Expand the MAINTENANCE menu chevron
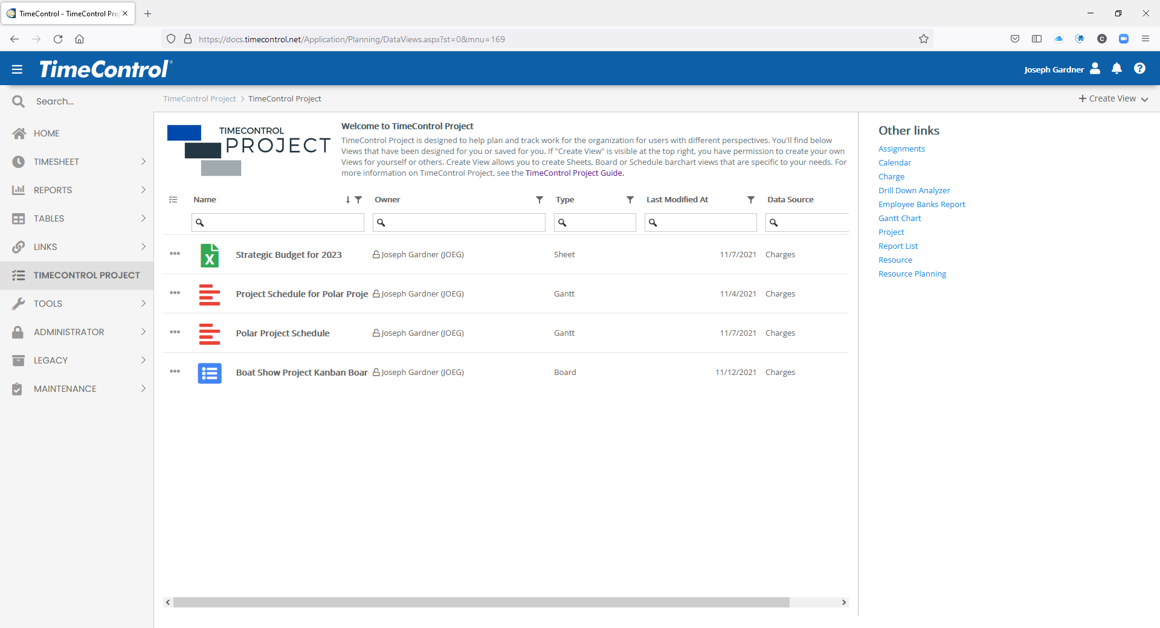The height and width of the screenshot is (628, 1160). coord(143,388)
